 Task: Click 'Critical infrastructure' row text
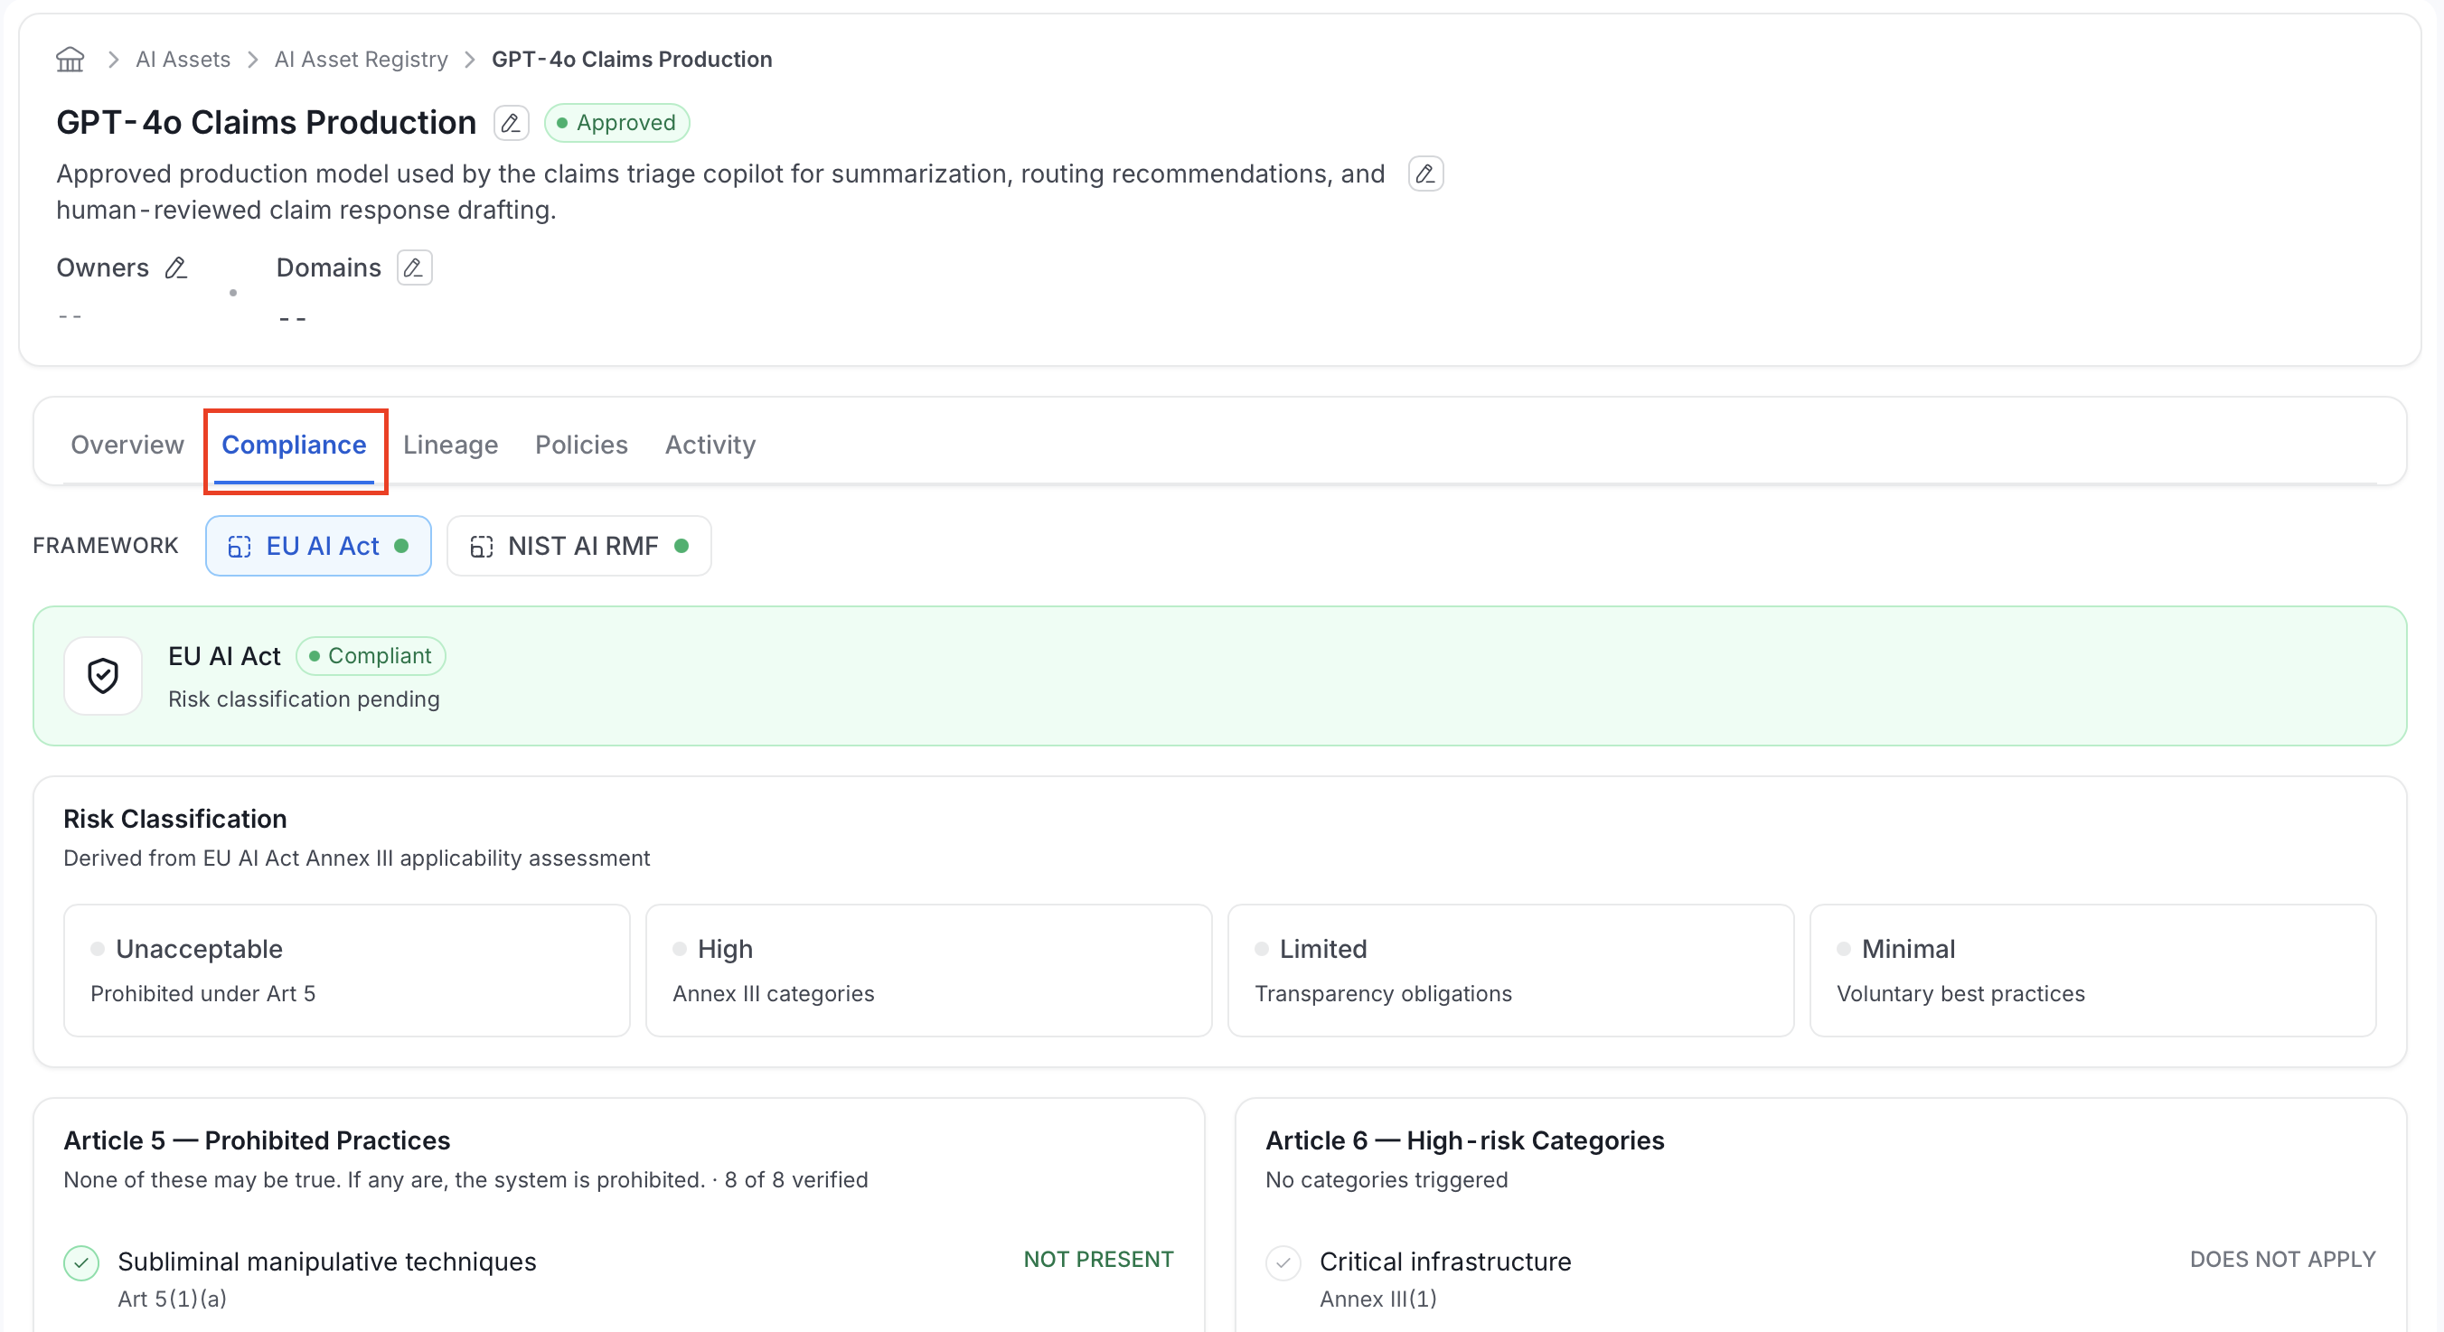[x=1445, y=1262]
